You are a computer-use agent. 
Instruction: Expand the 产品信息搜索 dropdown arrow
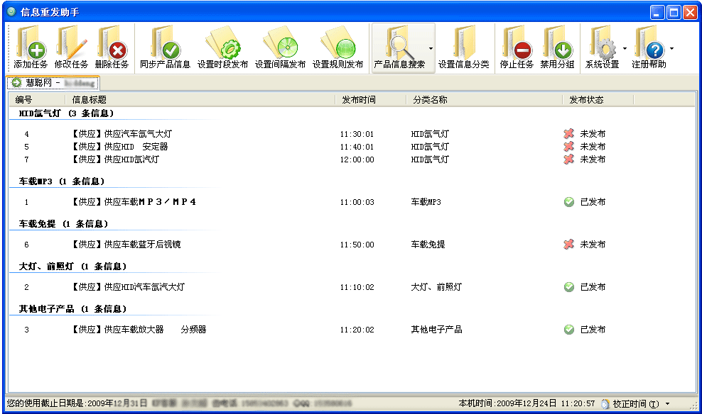tap(431, 48)
